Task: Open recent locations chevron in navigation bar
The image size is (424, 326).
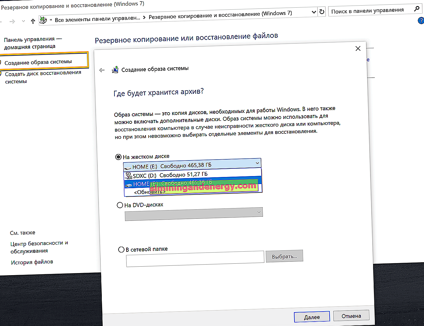Action: tap(24, 21)
